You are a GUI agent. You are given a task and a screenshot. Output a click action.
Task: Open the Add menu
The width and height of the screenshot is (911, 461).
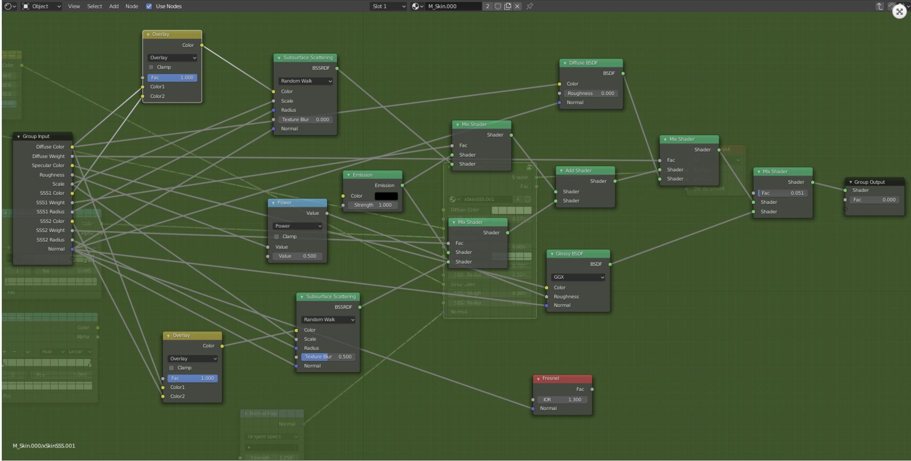click(x=114, y=6)
